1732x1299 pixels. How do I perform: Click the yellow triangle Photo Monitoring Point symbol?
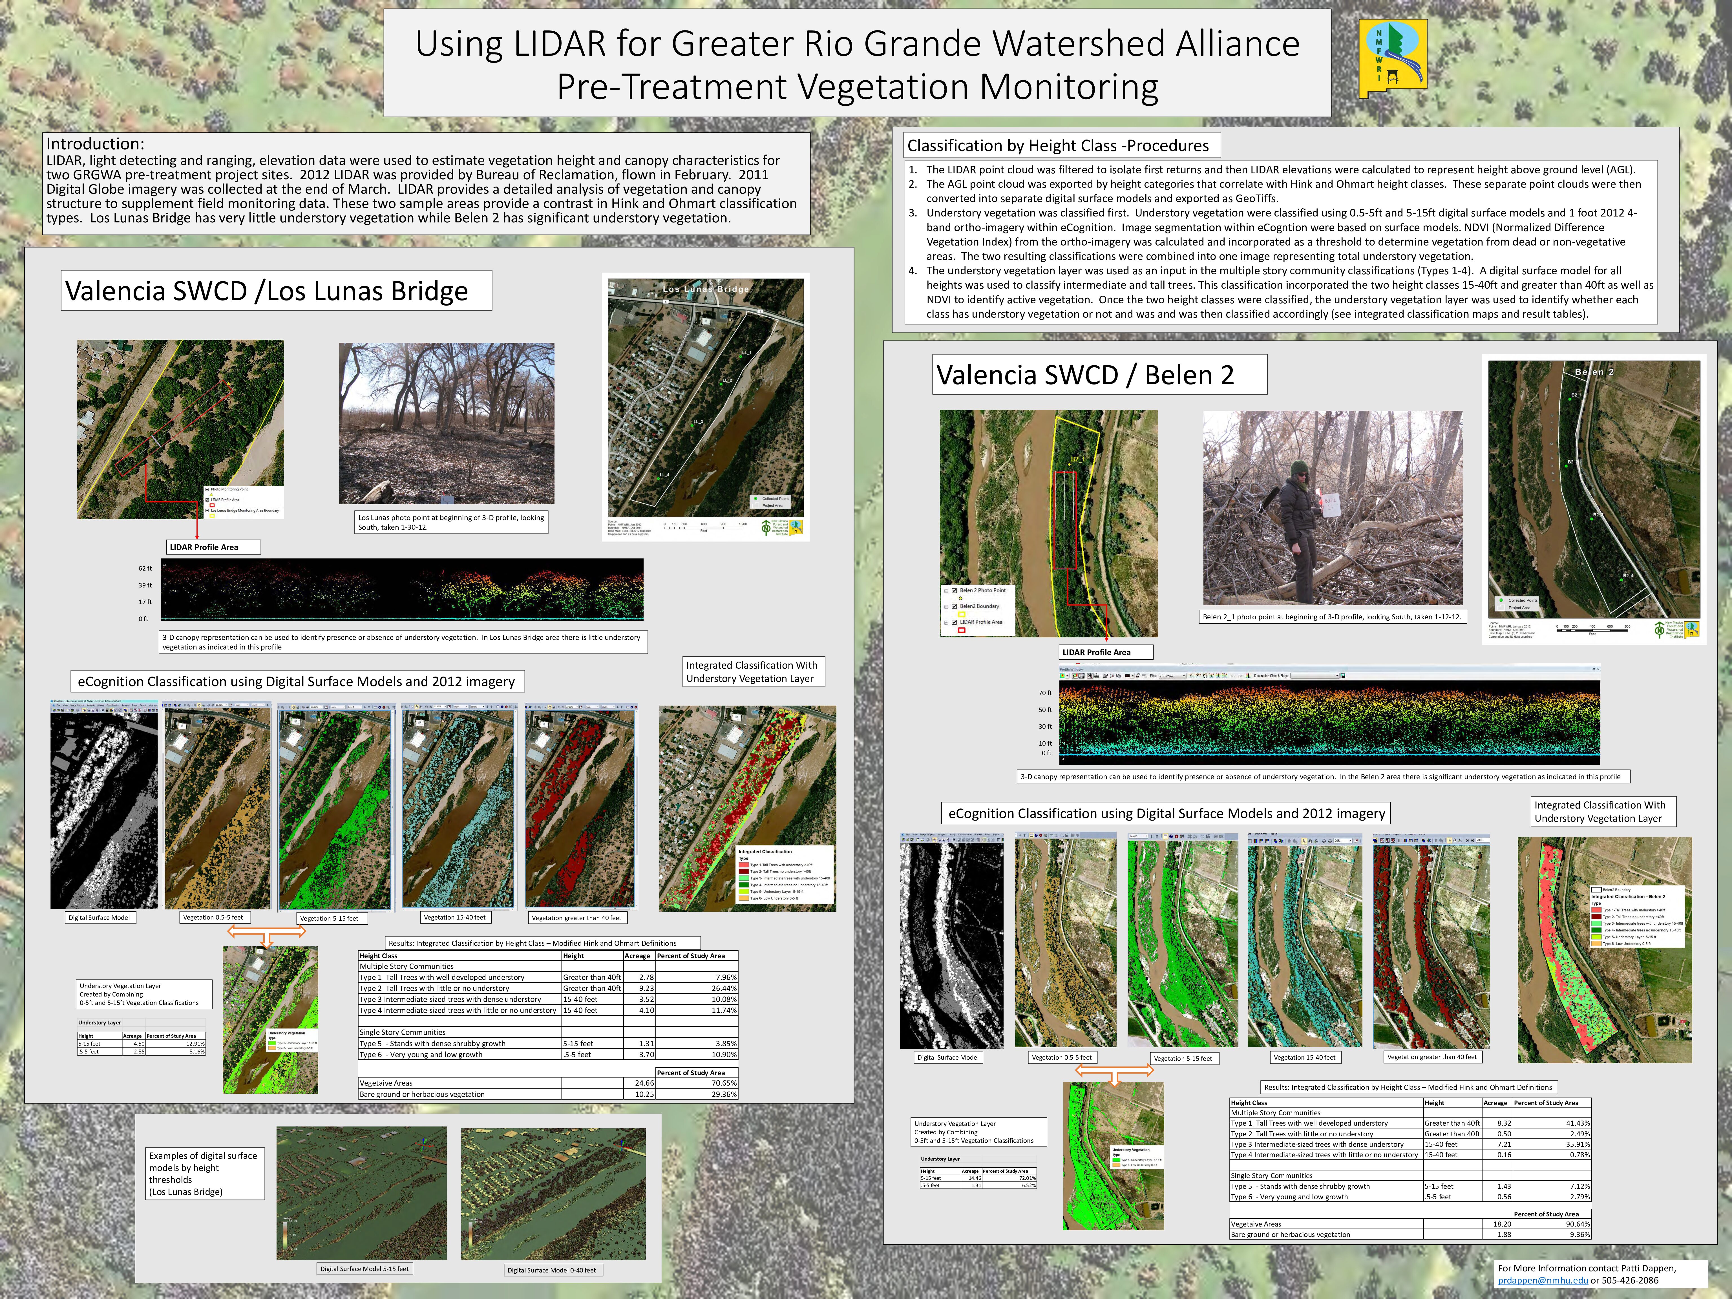click(x=211, y=495)
